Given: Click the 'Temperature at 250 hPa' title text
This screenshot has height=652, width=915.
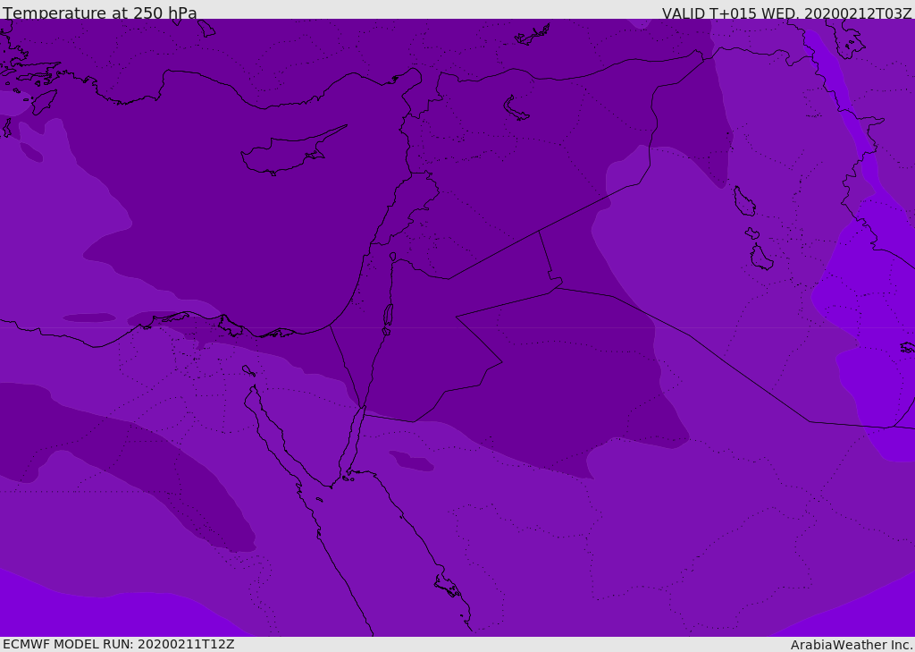Looking at the screenshot, I should [x=100, y=13].
